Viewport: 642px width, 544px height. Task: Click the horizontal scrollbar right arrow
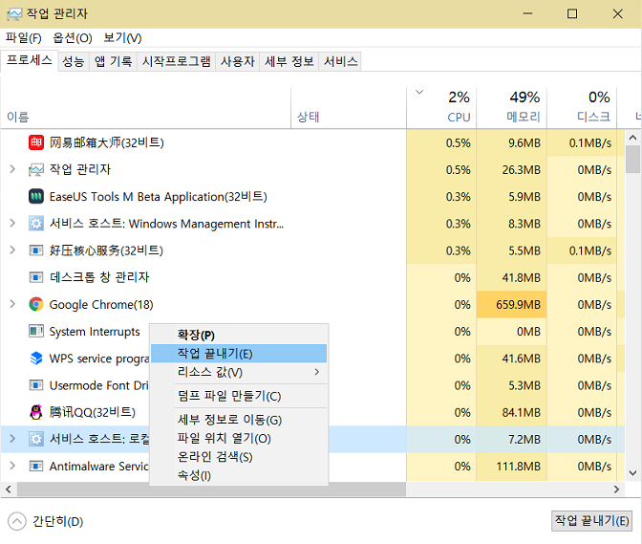[616, 490]
